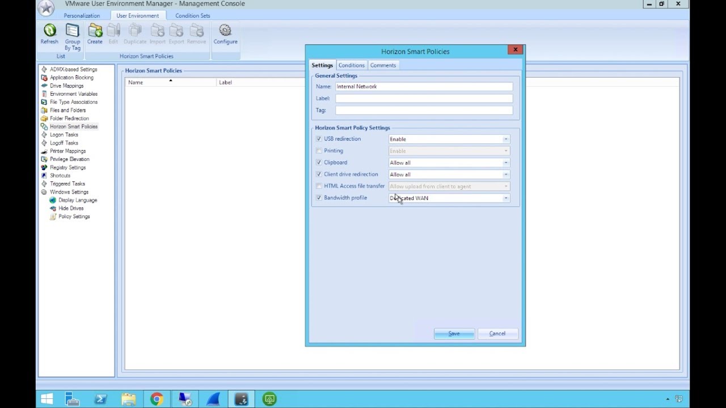Open the Personalization ribbon tab
726x408 pixels.
(82, 16)
